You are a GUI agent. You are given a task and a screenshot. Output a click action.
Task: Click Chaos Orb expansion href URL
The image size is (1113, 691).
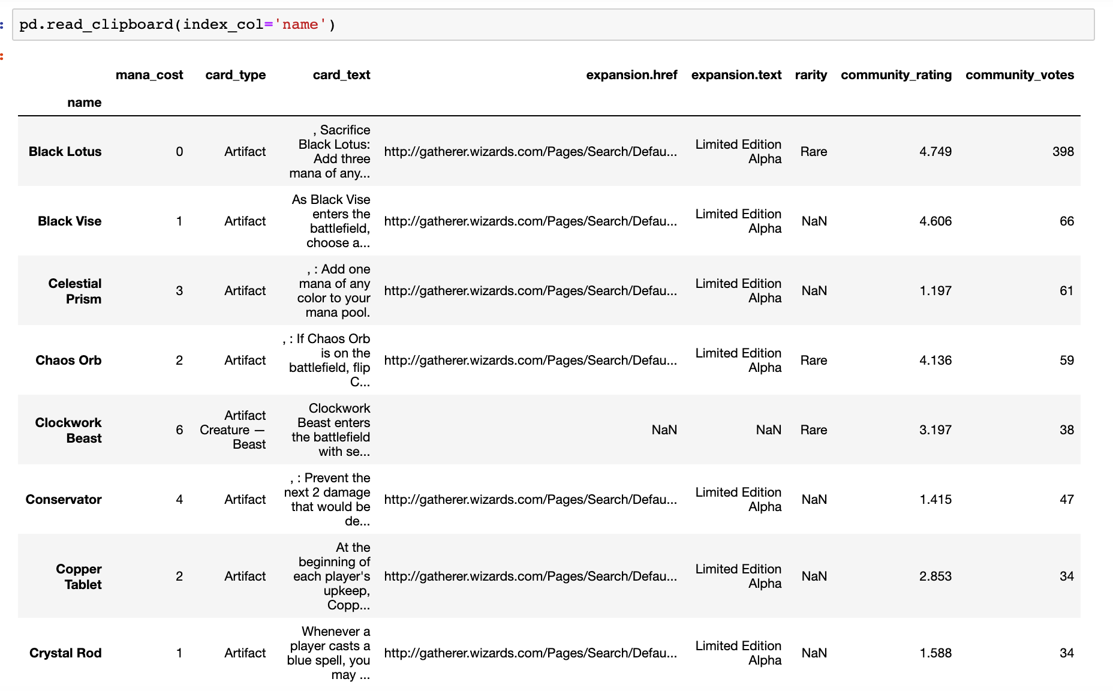(531, 360)
